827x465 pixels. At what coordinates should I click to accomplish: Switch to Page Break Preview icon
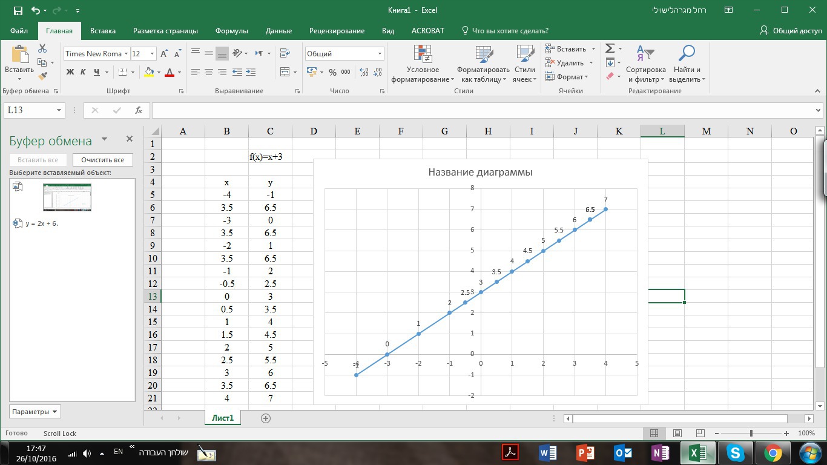click(699, 434)
